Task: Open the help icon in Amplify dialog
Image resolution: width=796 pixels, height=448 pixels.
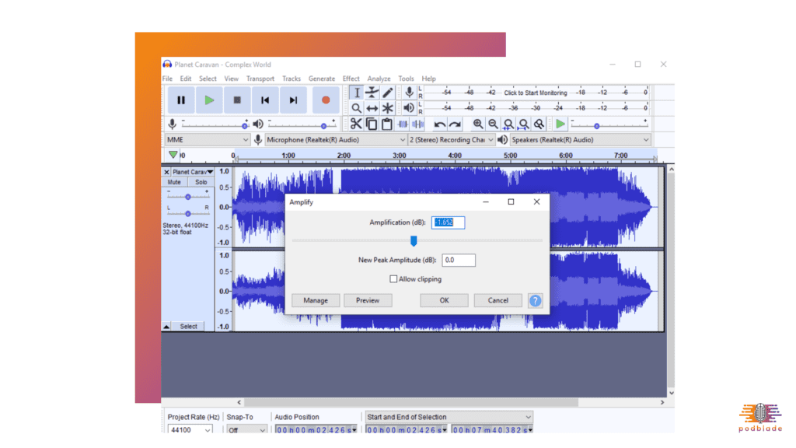Action: point(535,300)
